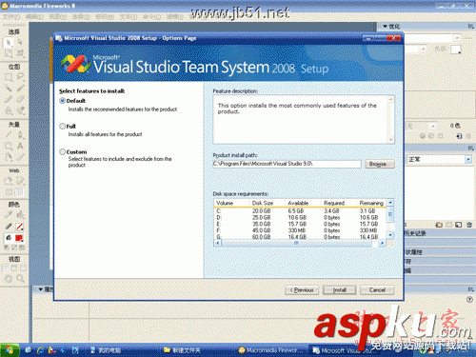
Task: Select the Scale tool in Fireworks
Action: click(9, 53)
